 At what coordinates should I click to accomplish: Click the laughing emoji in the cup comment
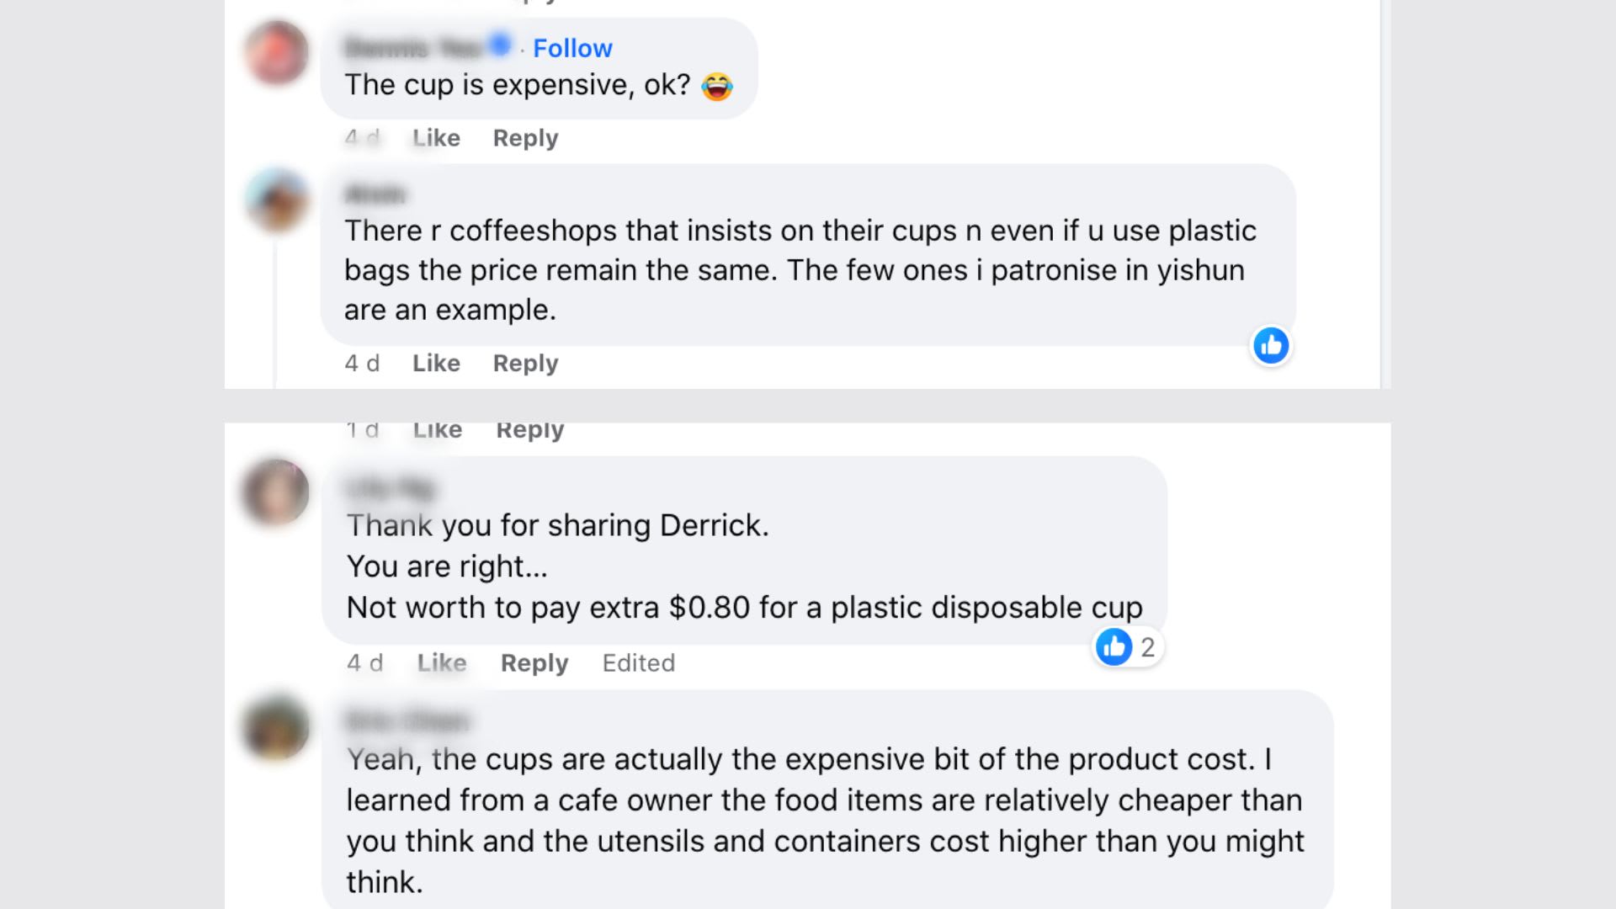[x=717, y=86]
